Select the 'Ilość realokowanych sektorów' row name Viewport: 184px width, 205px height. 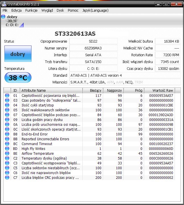click(46, 110)
